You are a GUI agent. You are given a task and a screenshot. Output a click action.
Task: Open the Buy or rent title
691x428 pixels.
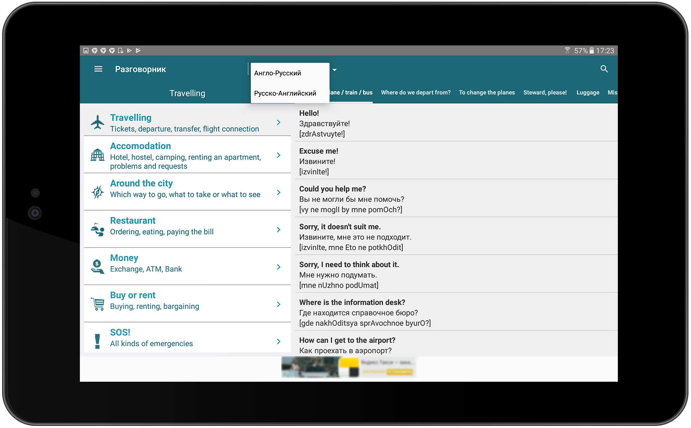point(133,295)
